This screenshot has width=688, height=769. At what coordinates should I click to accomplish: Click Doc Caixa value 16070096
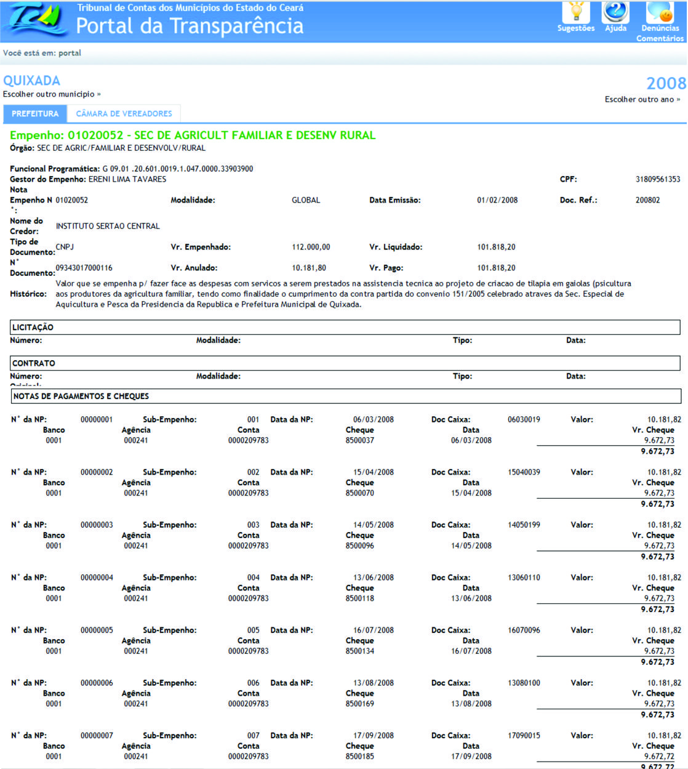coord(524,630)
